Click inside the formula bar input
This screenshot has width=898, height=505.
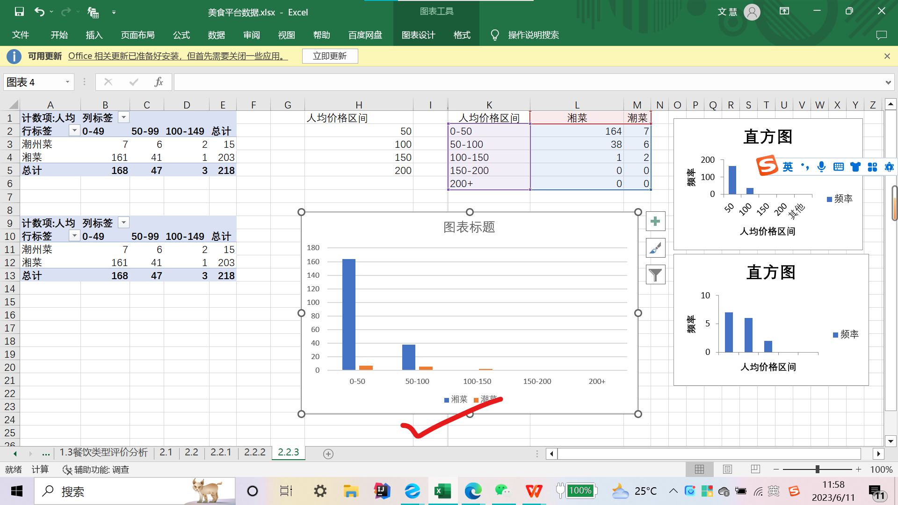(x=514, y=82)
